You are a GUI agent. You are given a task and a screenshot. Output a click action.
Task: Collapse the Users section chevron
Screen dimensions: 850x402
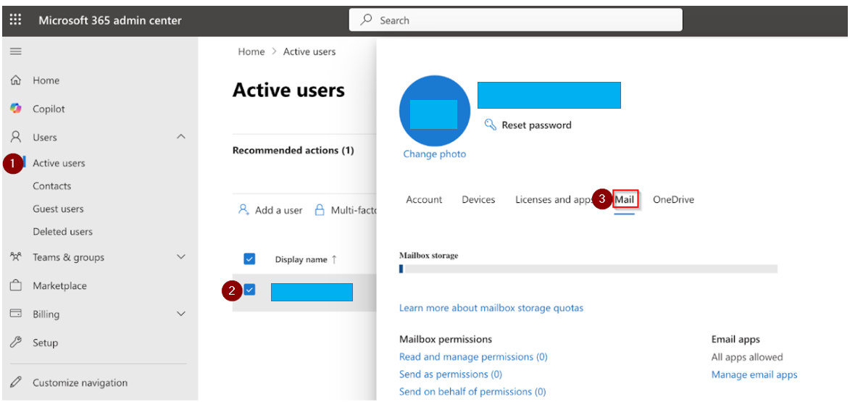tap(181, 137)
